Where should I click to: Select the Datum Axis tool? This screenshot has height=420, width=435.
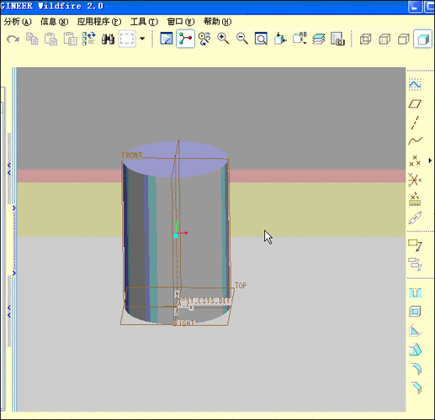415,123
